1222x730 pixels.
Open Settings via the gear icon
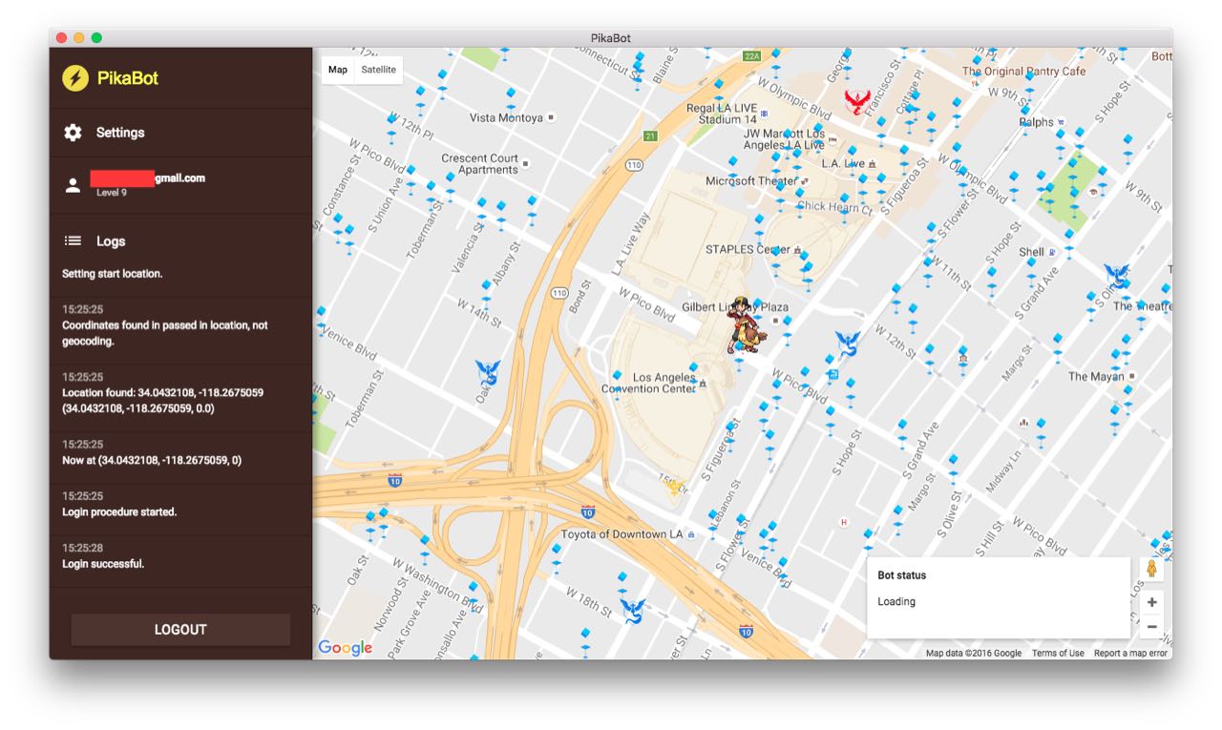click(x=73, y=133)
